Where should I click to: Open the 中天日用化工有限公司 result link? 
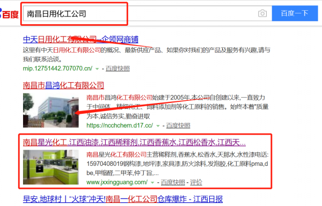point(80,39)
